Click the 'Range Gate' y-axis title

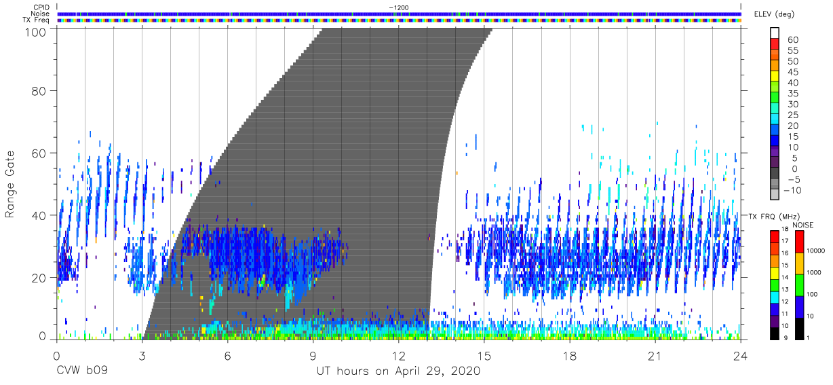(10, 185)
